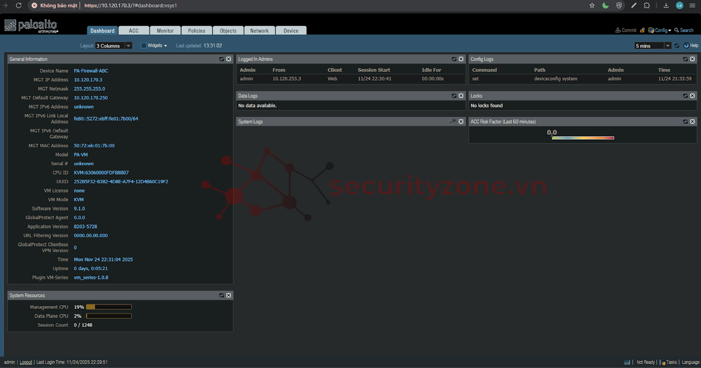
Task: Expand the 5 mins refresh interval dropdown
Action: pyautogui.click(x=667, y=46)
